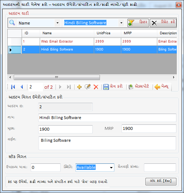Viewport: 184px width, 193px height.
Task: Click the 1900 MRP cell in row 2
Action: [139, 49]
